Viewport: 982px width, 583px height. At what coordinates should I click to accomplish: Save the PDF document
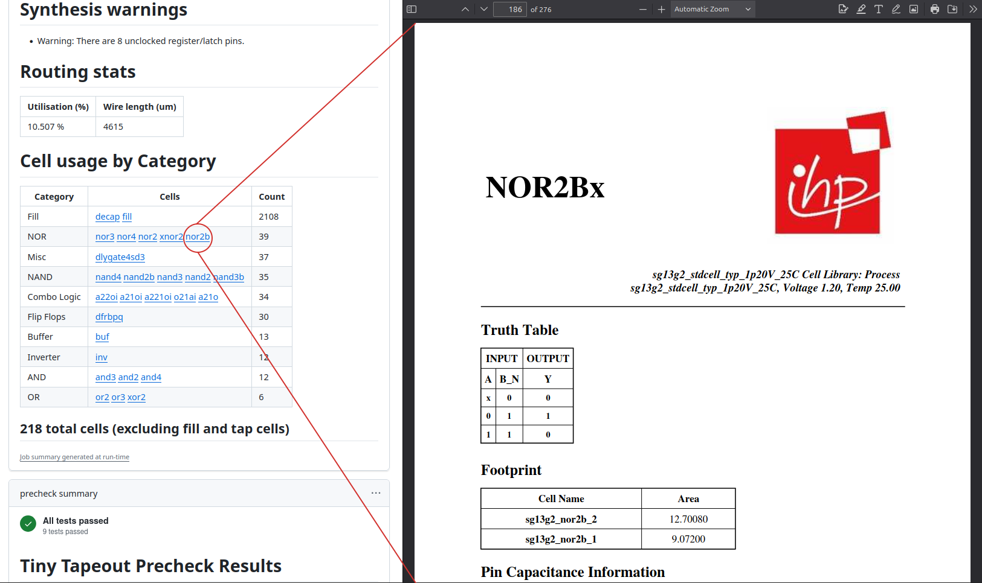coord(952,9)
